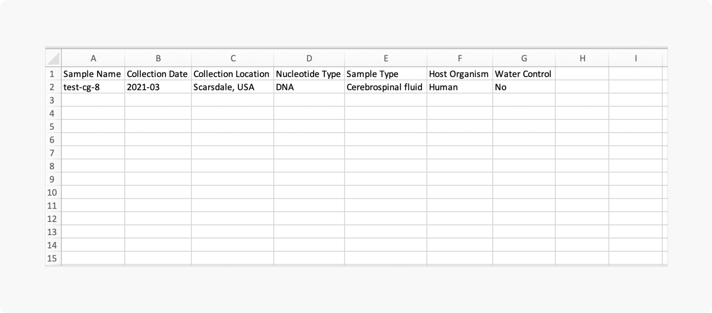Select row 10 header

[52, 192]
